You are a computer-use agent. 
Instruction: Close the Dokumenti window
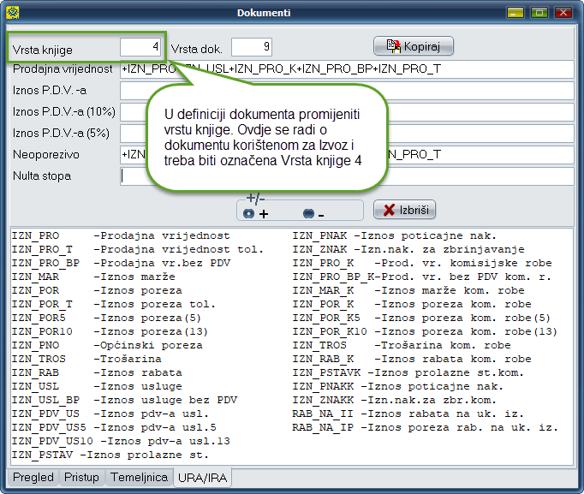[564, 13]
